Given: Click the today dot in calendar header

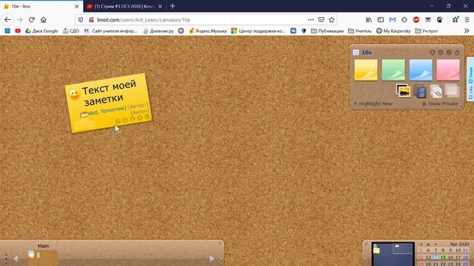Looking at the screenshot, I should click(428, 245).
